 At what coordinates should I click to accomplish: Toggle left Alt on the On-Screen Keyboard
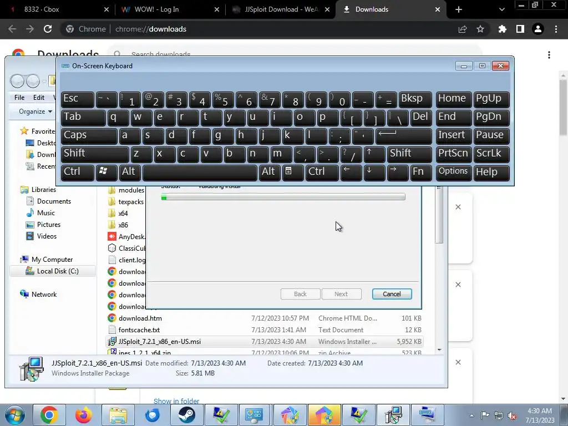click(x=130, y=172)
